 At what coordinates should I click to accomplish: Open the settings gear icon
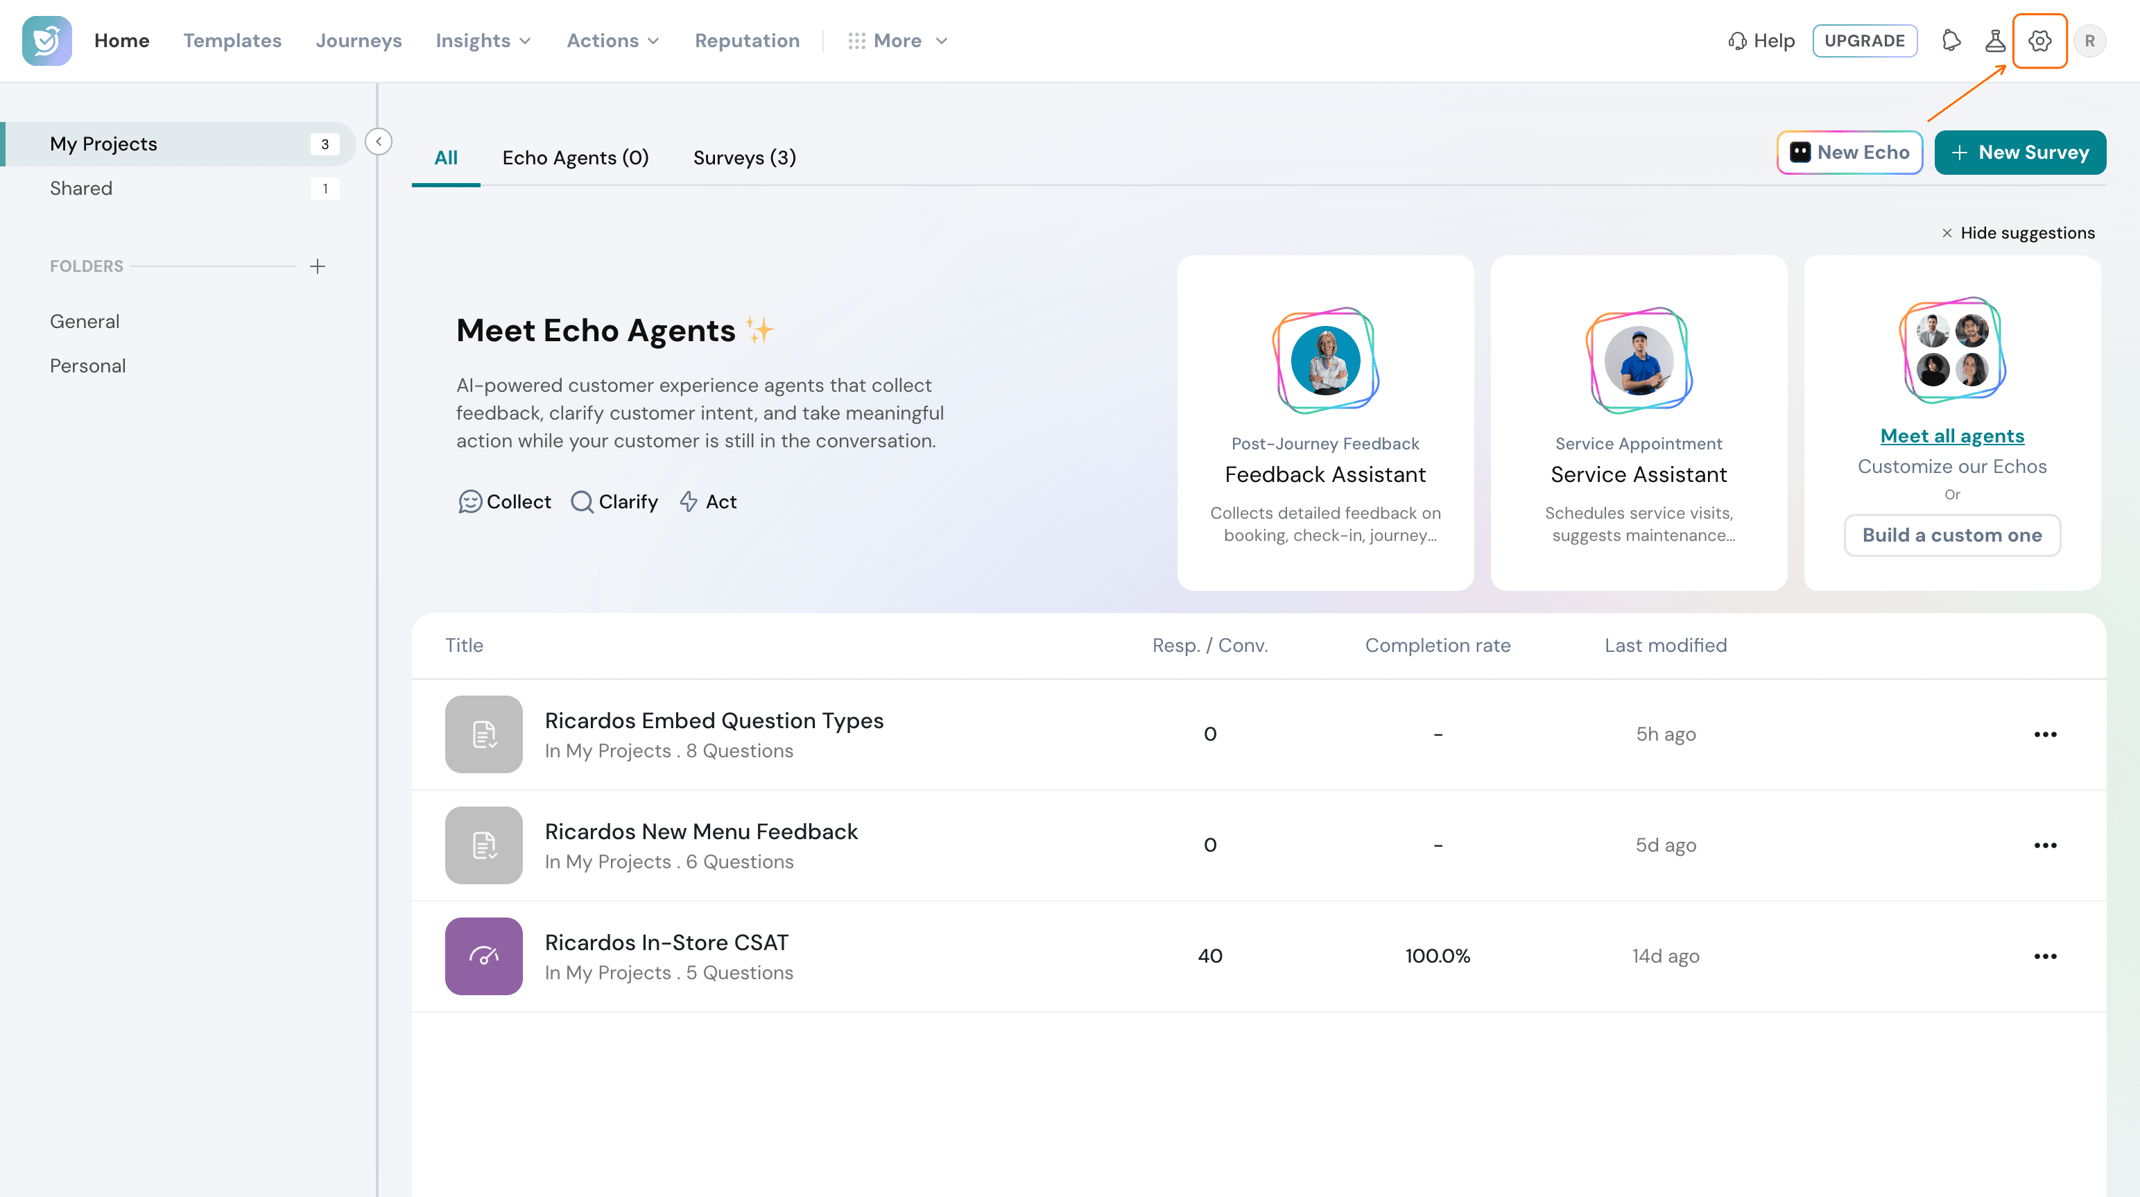coord(2039,41)
